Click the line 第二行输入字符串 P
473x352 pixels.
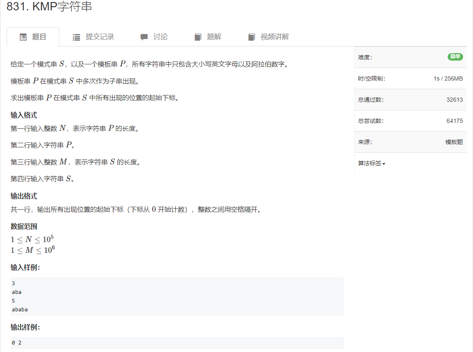pyautogui.click(x=43, y=145)
